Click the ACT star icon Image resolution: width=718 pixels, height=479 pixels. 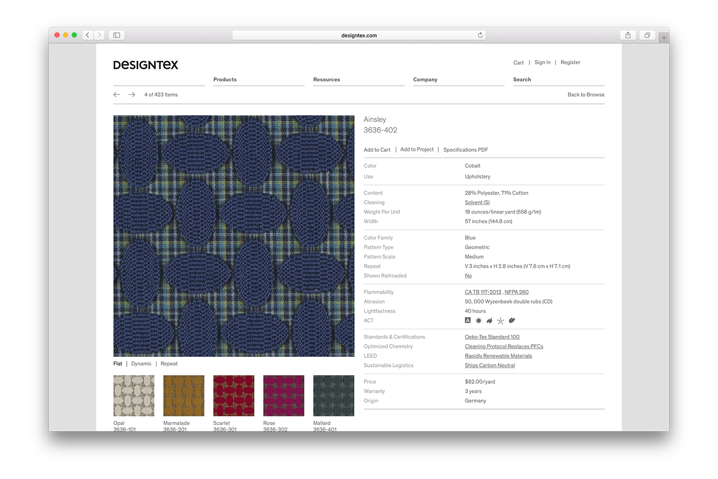coord(500,321)
